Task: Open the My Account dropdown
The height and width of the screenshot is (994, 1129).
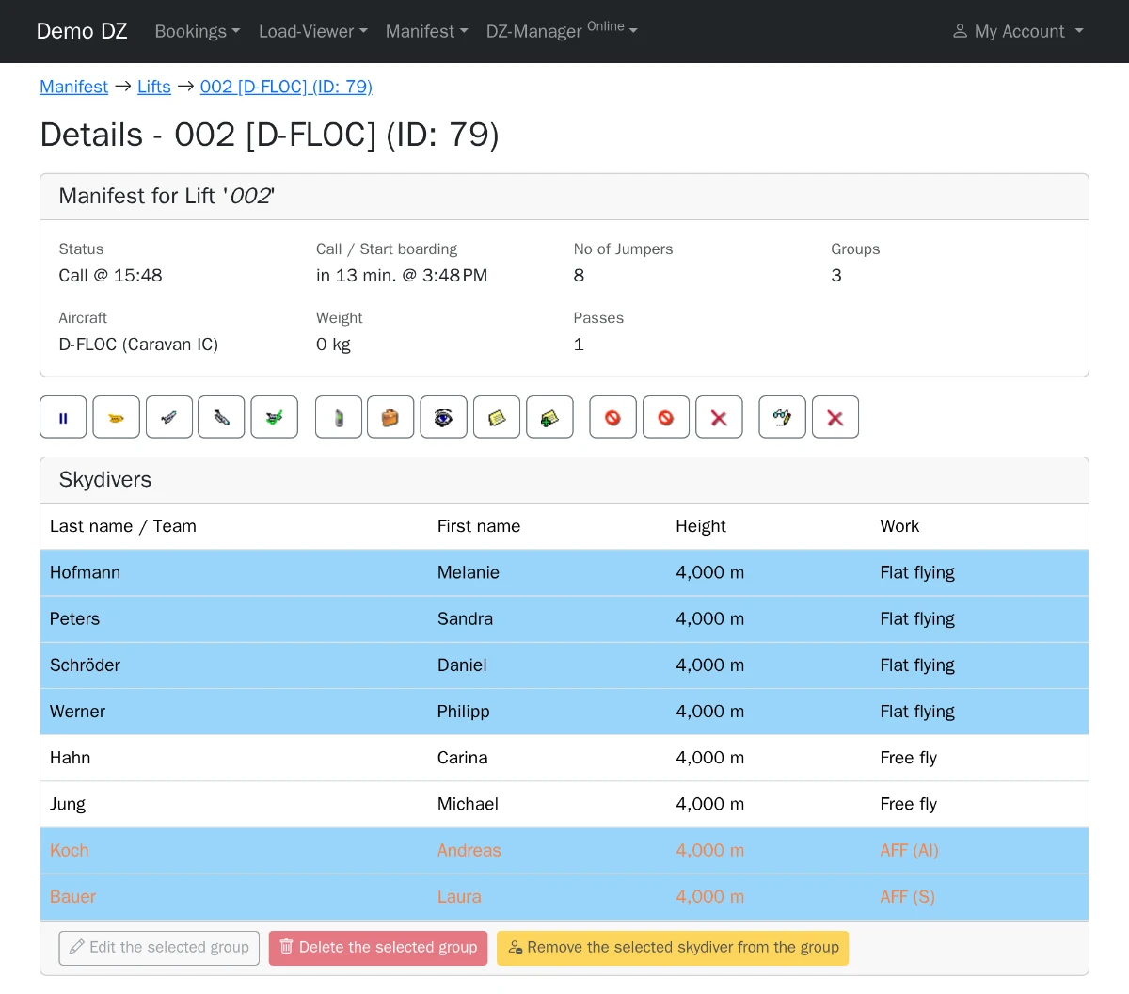Action: point(1018,31)
